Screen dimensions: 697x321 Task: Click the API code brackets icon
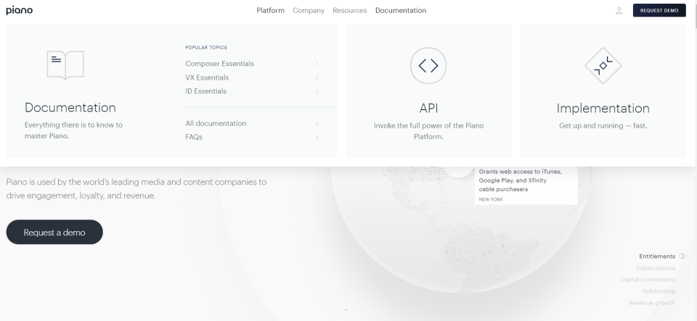pos(428,66)
